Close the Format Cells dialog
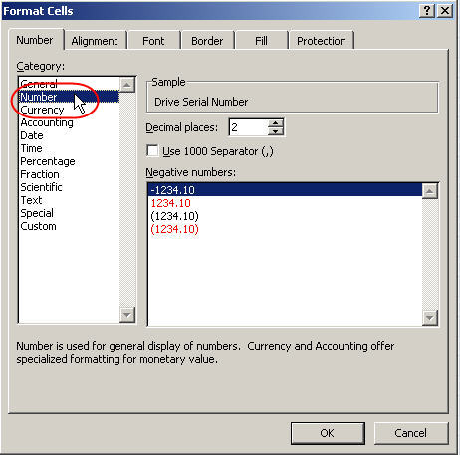 (x=445, y=11)
